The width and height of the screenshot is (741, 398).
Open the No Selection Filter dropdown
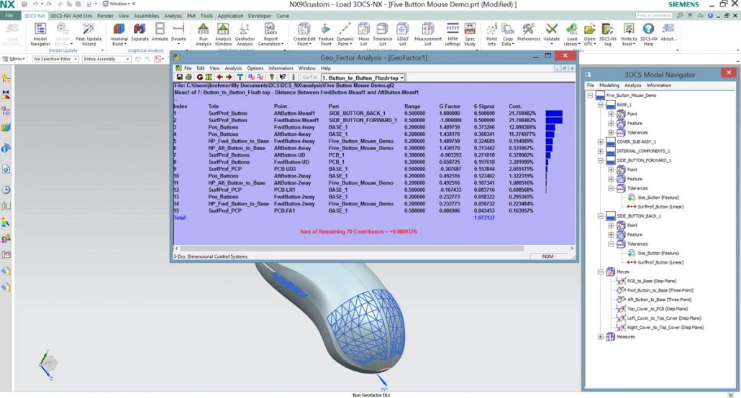tap(54, 59)
